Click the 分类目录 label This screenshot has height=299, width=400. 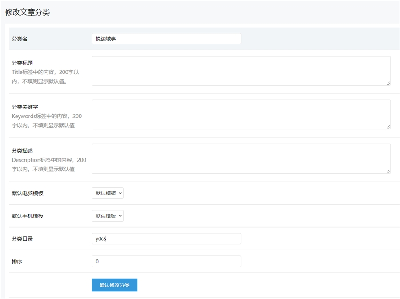coord(22,239)
